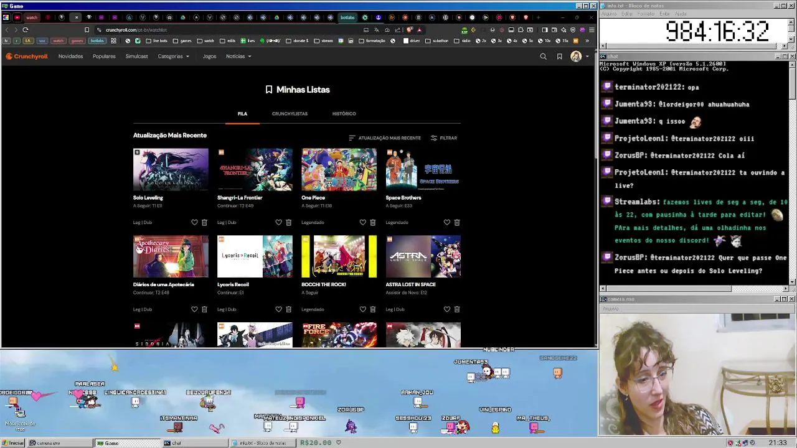
Task: Open the watchlist bookmark icon in Crunchyroll header
Action: click(x=559, y=57)
